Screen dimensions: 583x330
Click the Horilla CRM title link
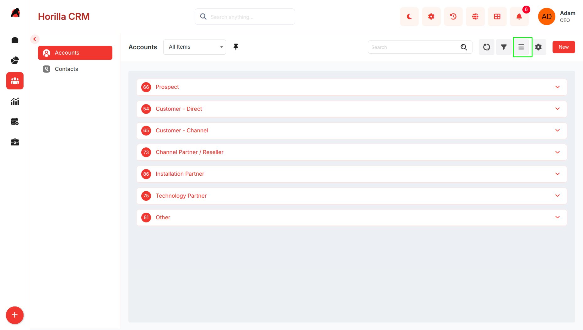pos(64,17)
